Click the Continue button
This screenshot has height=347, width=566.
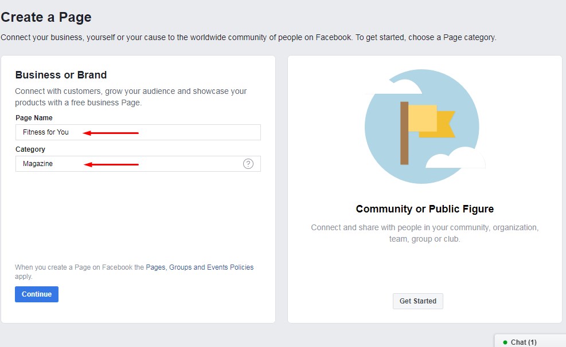click(x=37, y=294)
